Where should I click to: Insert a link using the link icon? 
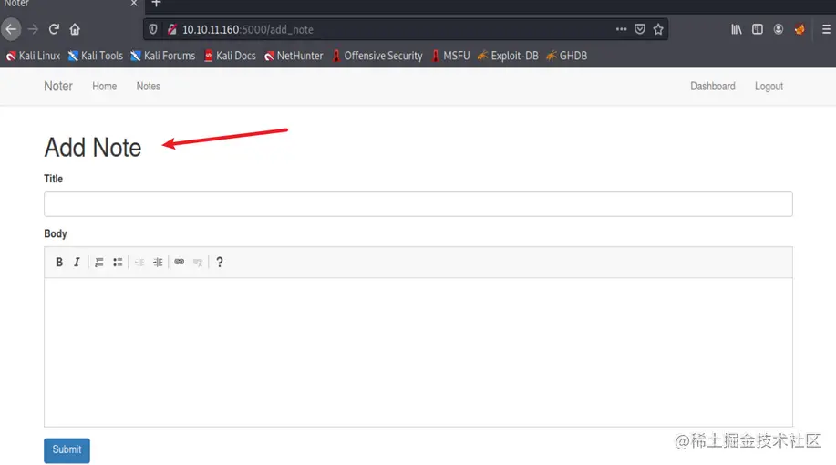click(x=180, y=262)
